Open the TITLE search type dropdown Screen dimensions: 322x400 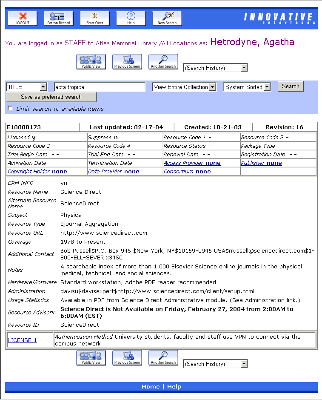tap(26, 87)
